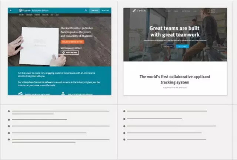237x160 pixels.
Task: Click the Lever logo icon
Action: 134,11
